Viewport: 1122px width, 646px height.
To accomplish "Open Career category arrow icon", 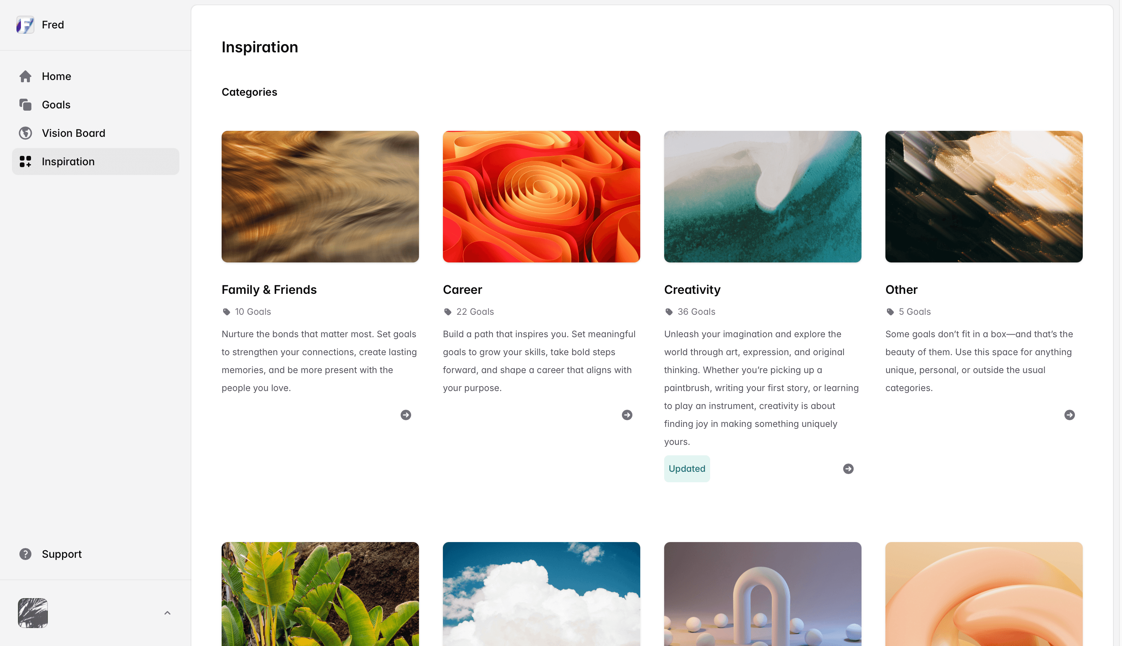I will (627, 415).
